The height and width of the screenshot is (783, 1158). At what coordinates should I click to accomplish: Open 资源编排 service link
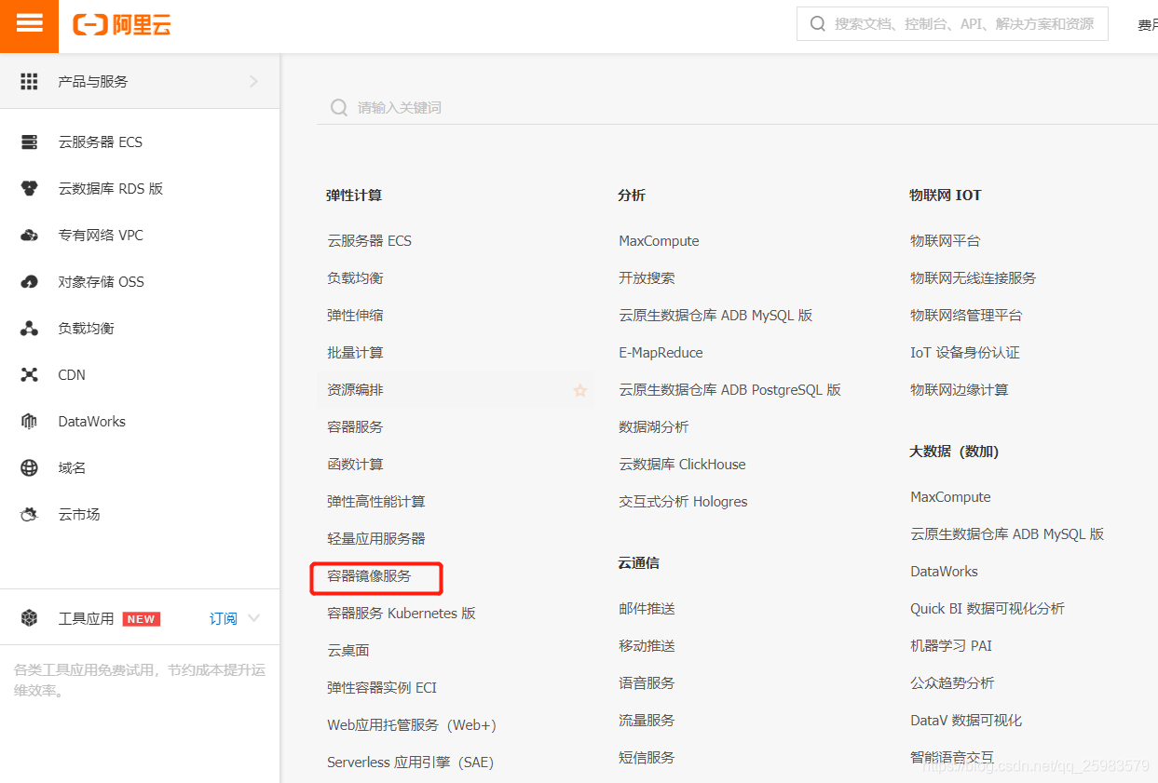click(x=355, y=390)
